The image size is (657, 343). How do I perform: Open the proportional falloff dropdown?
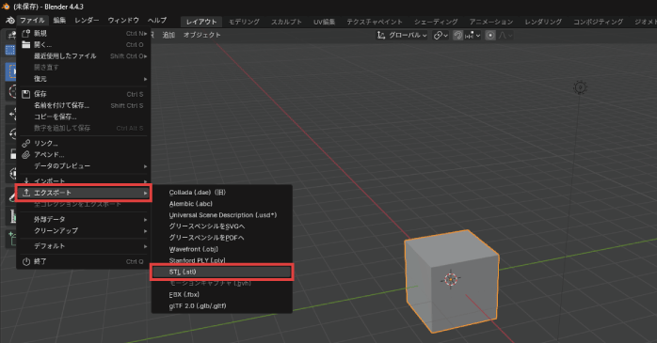505,36
